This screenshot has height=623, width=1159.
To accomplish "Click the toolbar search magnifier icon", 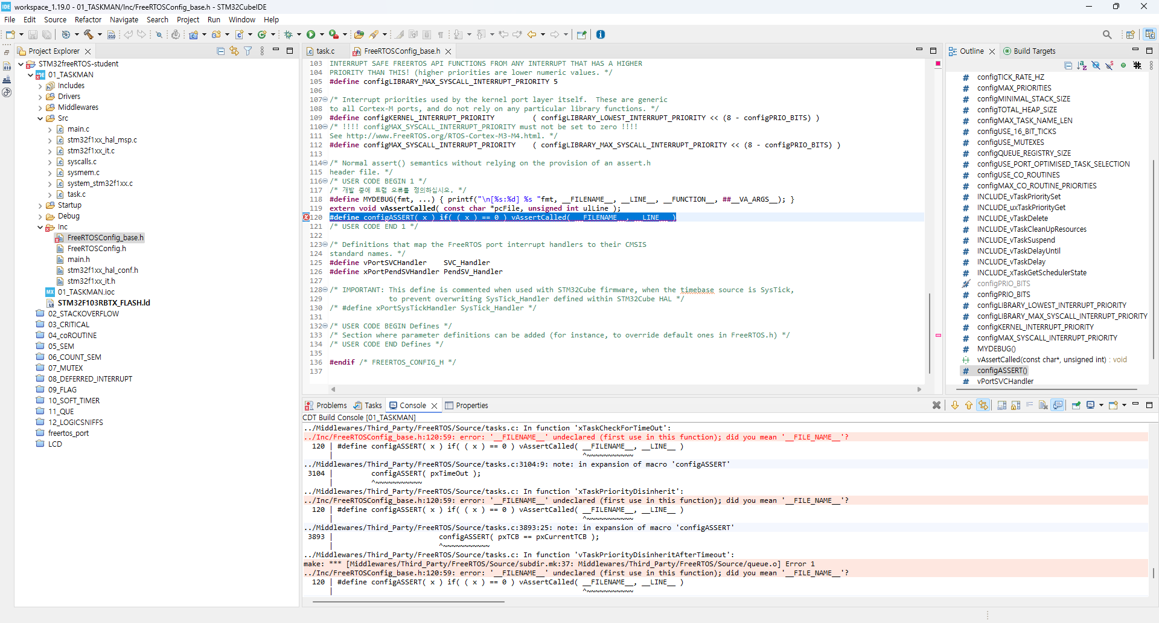I will coord(1107,34).
